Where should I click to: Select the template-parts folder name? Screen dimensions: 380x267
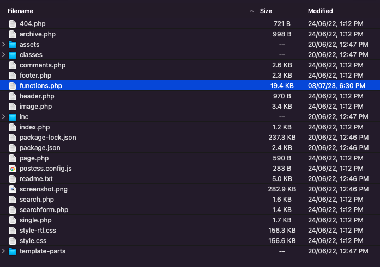tap(43, 251)
